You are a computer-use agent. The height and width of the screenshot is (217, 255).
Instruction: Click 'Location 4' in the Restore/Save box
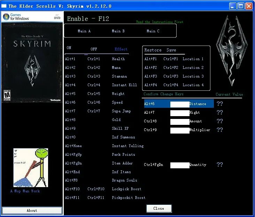coord(193,85)
